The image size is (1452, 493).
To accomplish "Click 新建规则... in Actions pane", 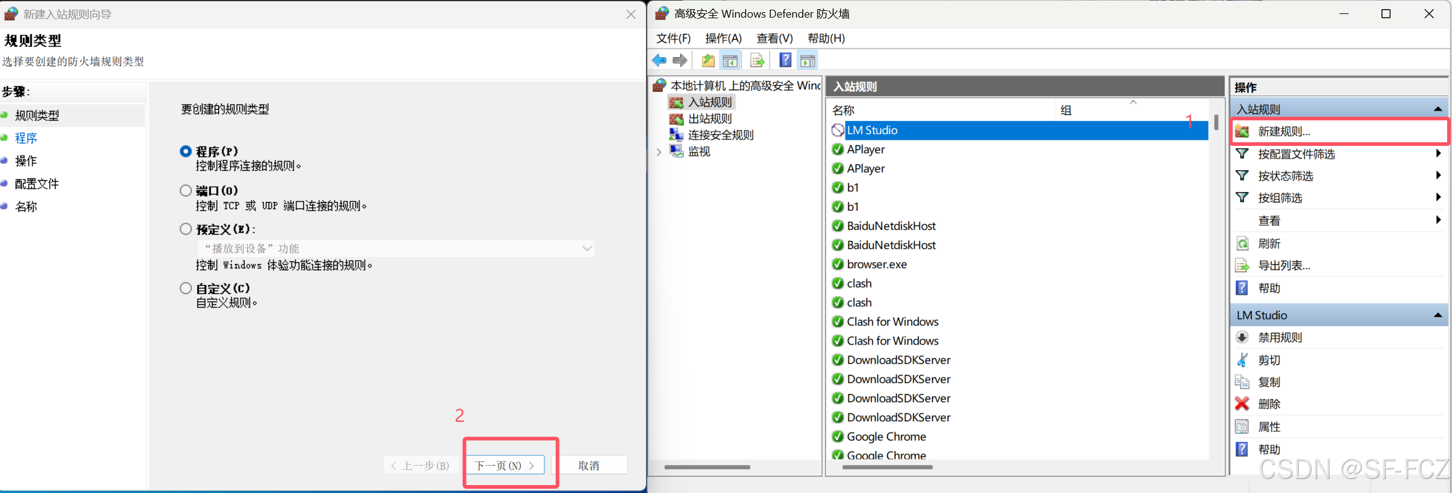I will [1284, 131].
